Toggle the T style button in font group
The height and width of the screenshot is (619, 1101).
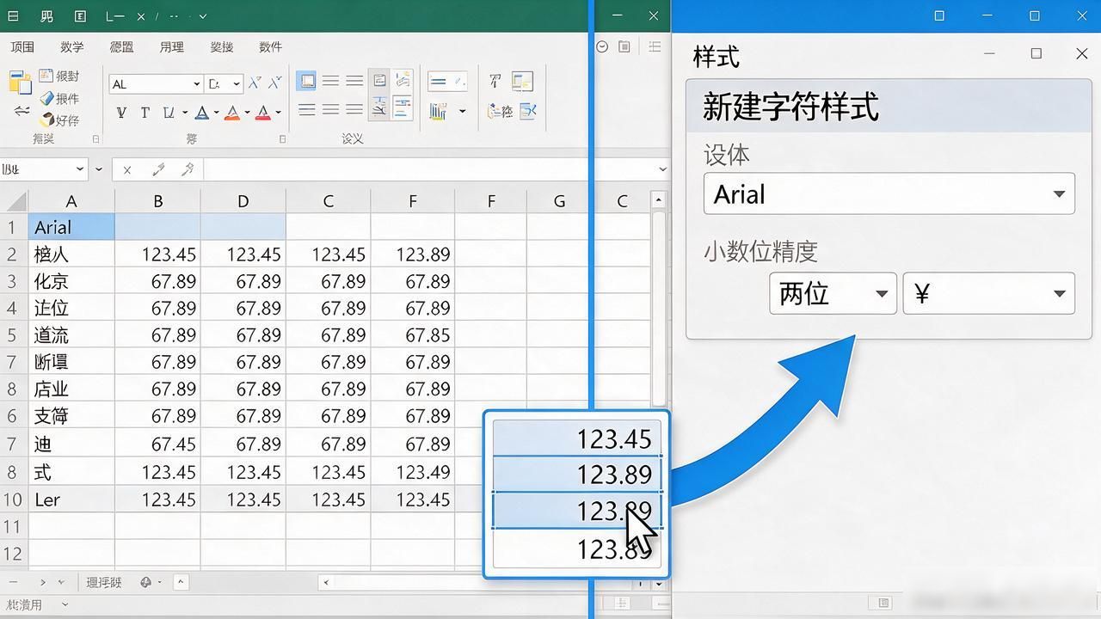tap(145, 113)
